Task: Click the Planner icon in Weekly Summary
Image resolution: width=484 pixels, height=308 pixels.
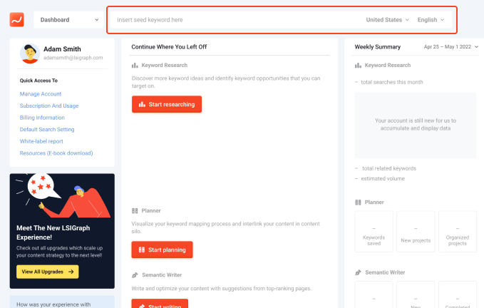Action: click(x=358, y=202)
